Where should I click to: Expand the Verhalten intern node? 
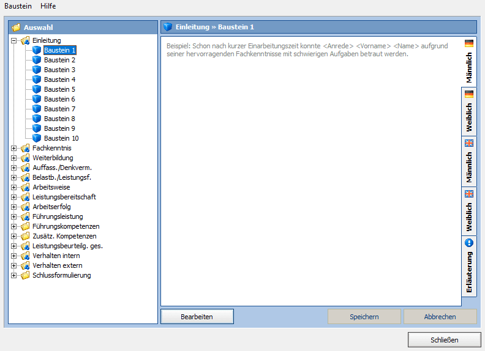pyautogui.click(x=13, y=256)
